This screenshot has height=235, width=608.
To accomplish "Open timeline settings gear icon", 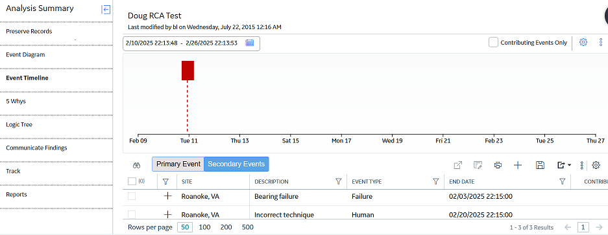I will tap(583, 42).
